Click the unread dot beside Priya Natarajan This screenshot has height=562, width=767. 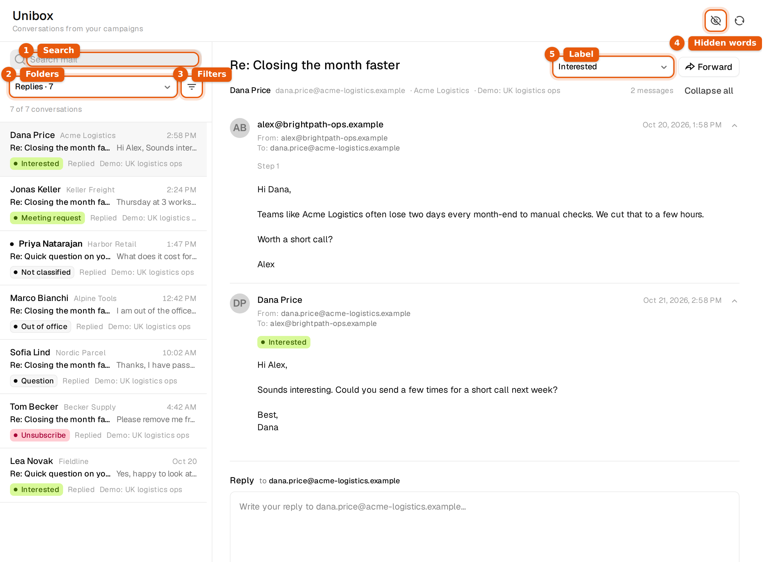(x=12, y=244)
